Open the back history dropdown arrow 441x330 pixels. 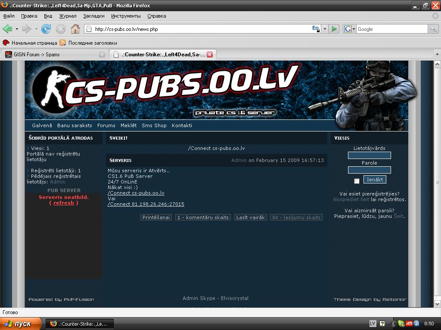(17, 29)
